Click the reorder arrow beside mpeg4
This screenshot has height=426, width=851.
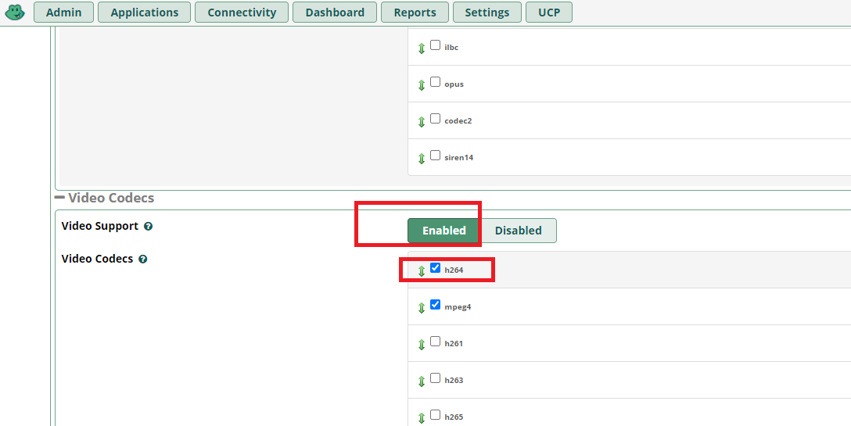(422, 308)
